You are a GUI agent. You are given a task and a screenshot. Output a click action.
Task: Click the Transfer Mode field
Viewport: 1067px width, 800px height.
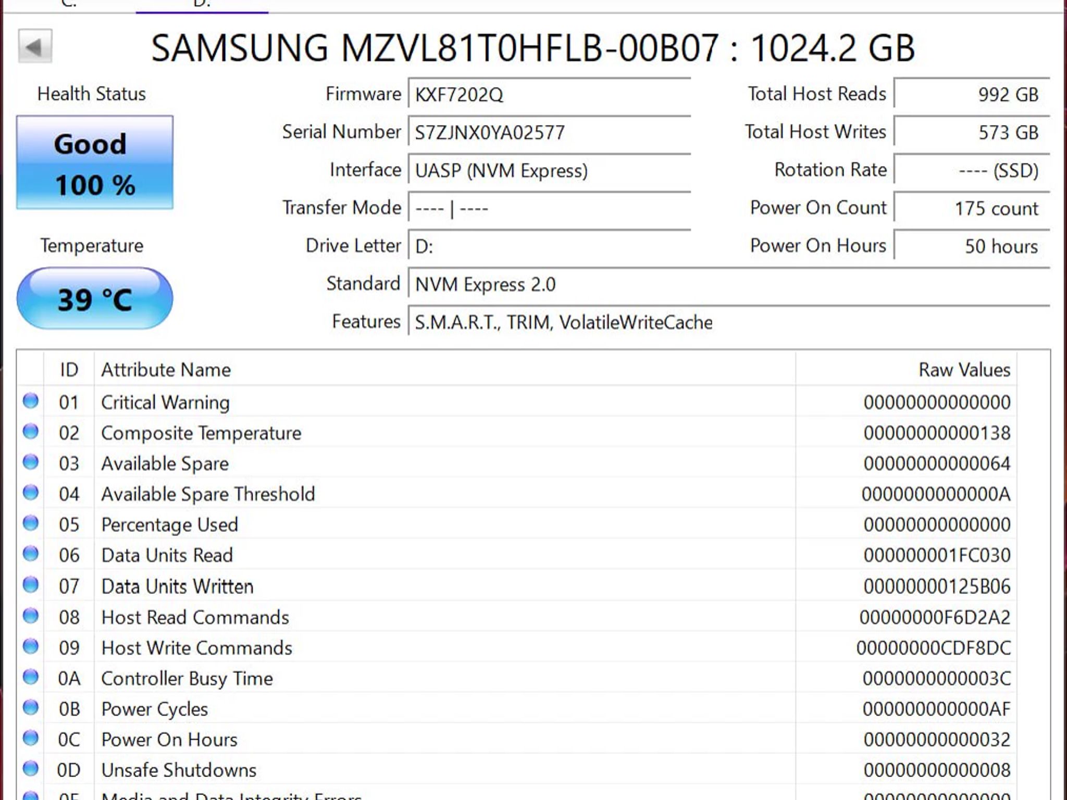(x=550, y=208)
